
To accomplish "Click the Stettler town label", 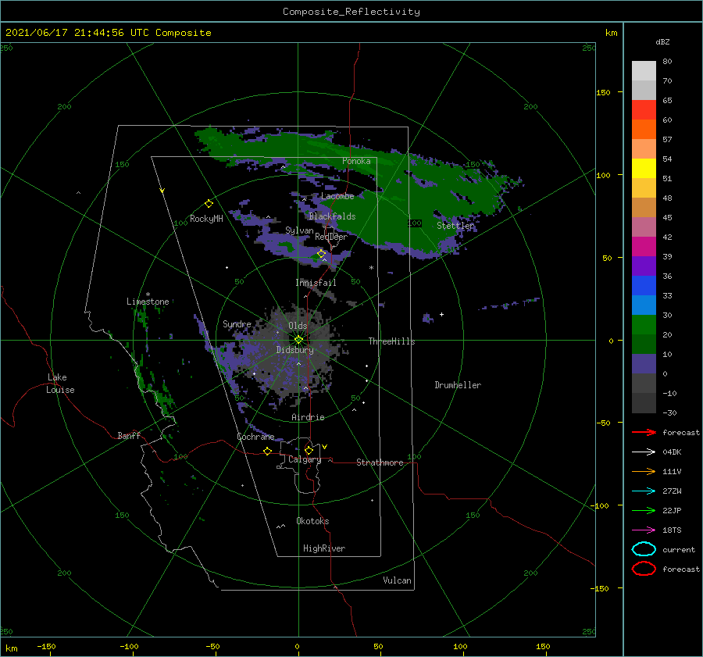I will click(x=455, y=226).
